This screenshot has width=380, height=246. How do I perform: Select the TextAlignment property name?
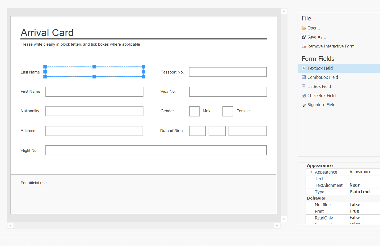tap(329, 185)
